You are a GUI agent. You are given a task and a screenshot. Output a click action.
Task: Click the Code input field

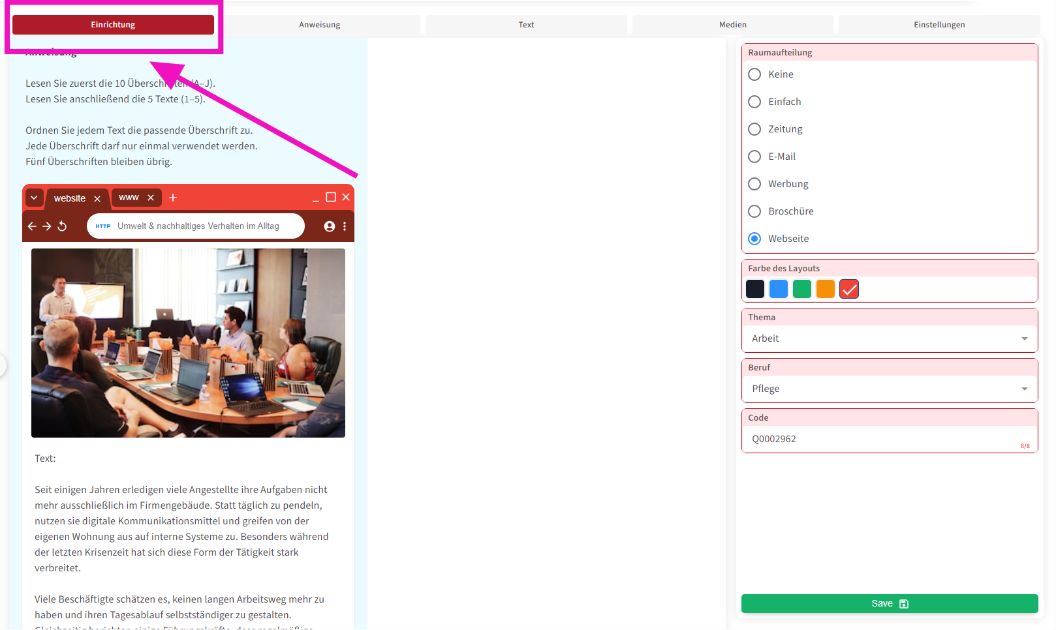coord(881,439)
